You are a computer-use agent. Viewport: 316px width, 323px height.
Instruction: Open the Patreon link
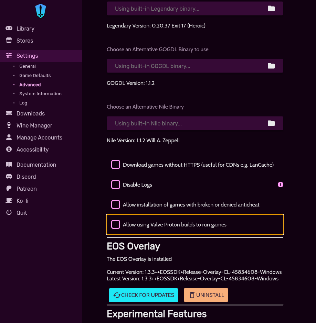27,189
